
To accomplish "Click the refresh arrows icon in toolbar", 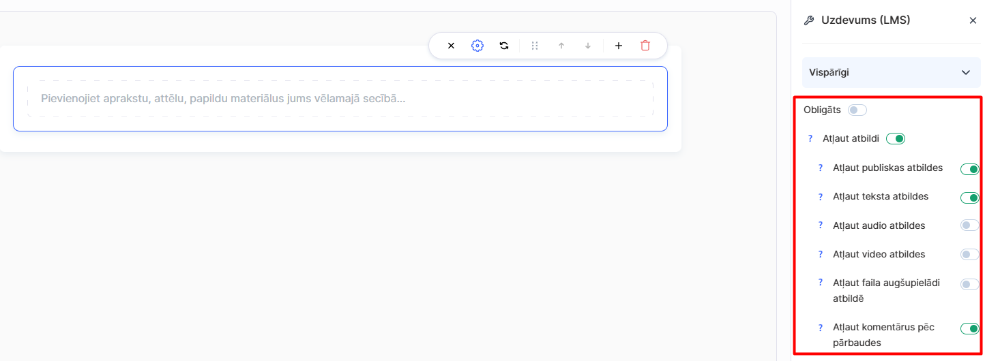I will 504,46.
